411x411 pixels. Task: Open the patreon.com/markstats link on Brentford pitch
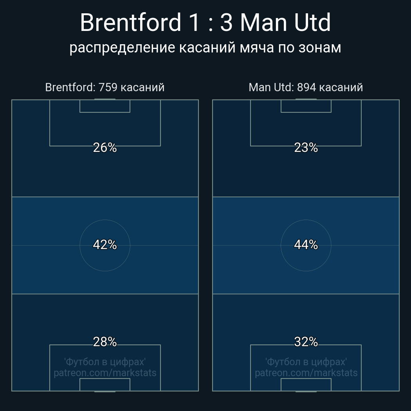click(x=105, y=373)
